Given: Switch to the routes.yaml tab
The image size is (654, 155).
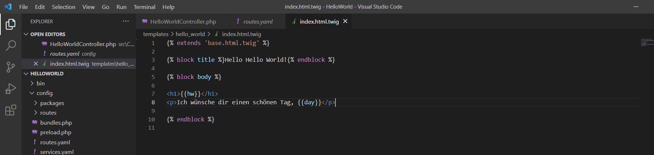Looking at the screenshot, I should point(258,21).
